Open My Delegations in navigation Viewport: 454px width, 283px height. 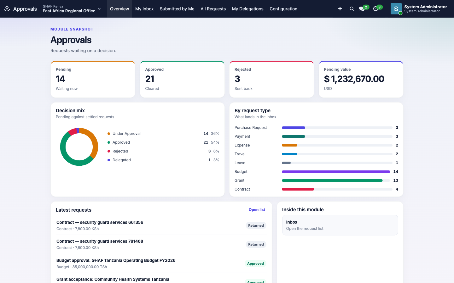point(248,9)
